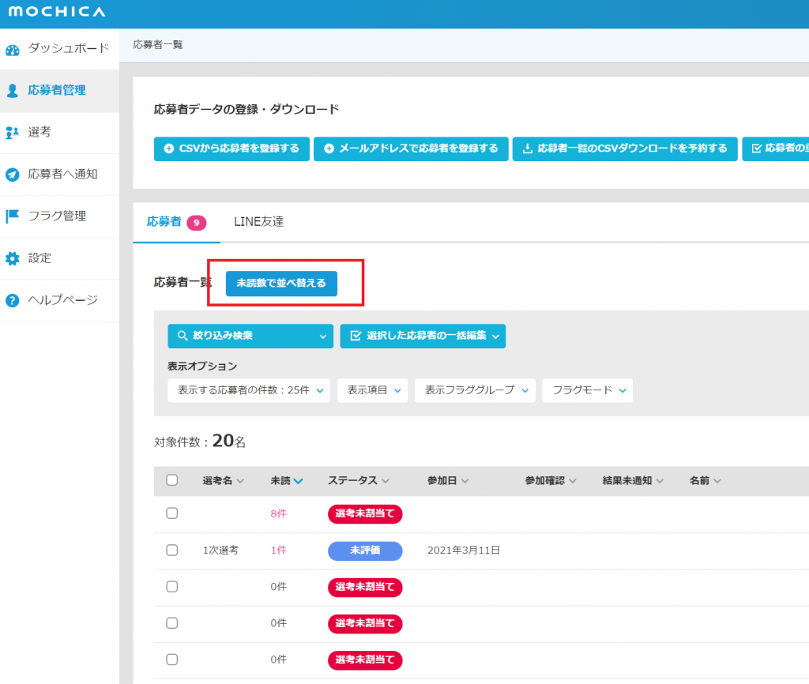
Task: Open the 選択した応募者の一括編集 dropdown
Action: [x=423, y=336]
